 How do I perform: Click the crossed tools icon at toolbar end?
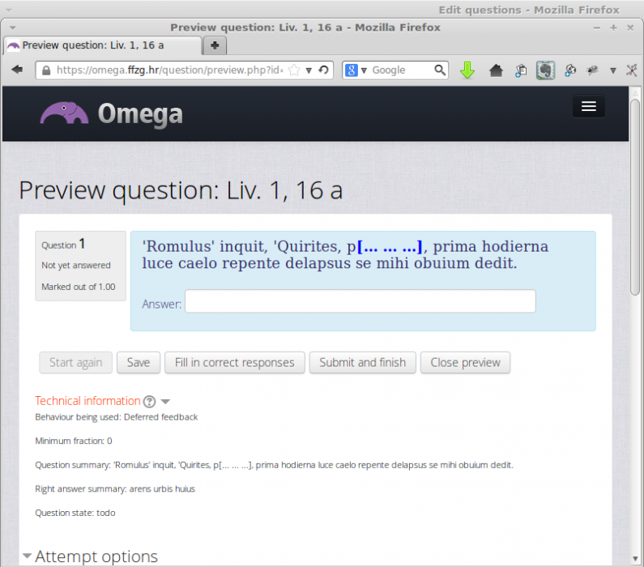pos(632,70)
